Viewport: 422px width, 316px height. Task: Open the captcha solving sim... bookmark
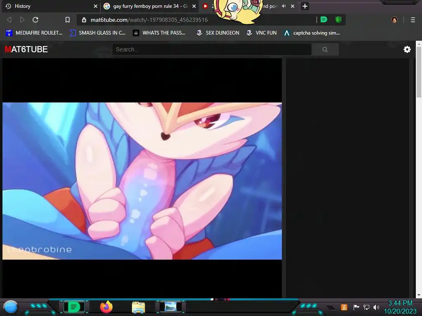(x=312, y=33)
